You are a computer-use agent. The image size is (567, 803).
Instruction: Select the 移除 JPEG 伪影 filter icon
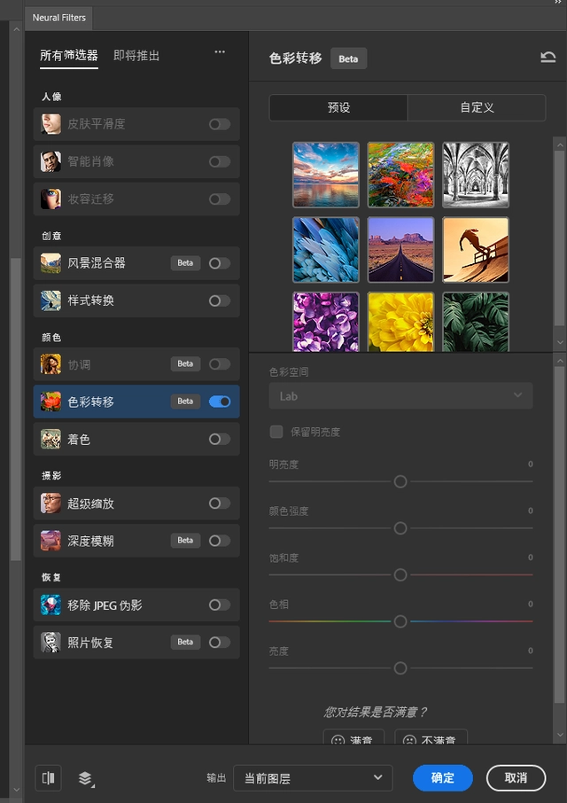(x=50, y=605)
